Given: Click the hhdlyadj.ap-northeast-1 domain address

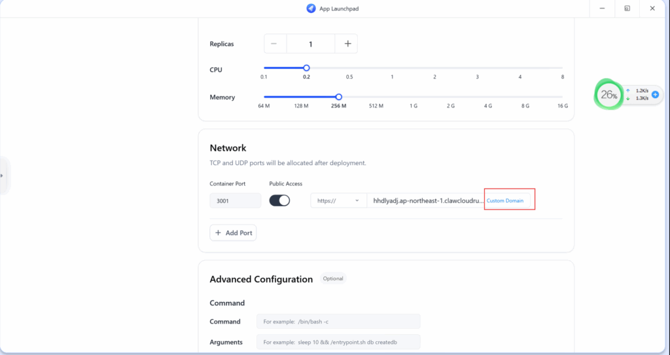Looking at the screenshot, I should 429,200.
